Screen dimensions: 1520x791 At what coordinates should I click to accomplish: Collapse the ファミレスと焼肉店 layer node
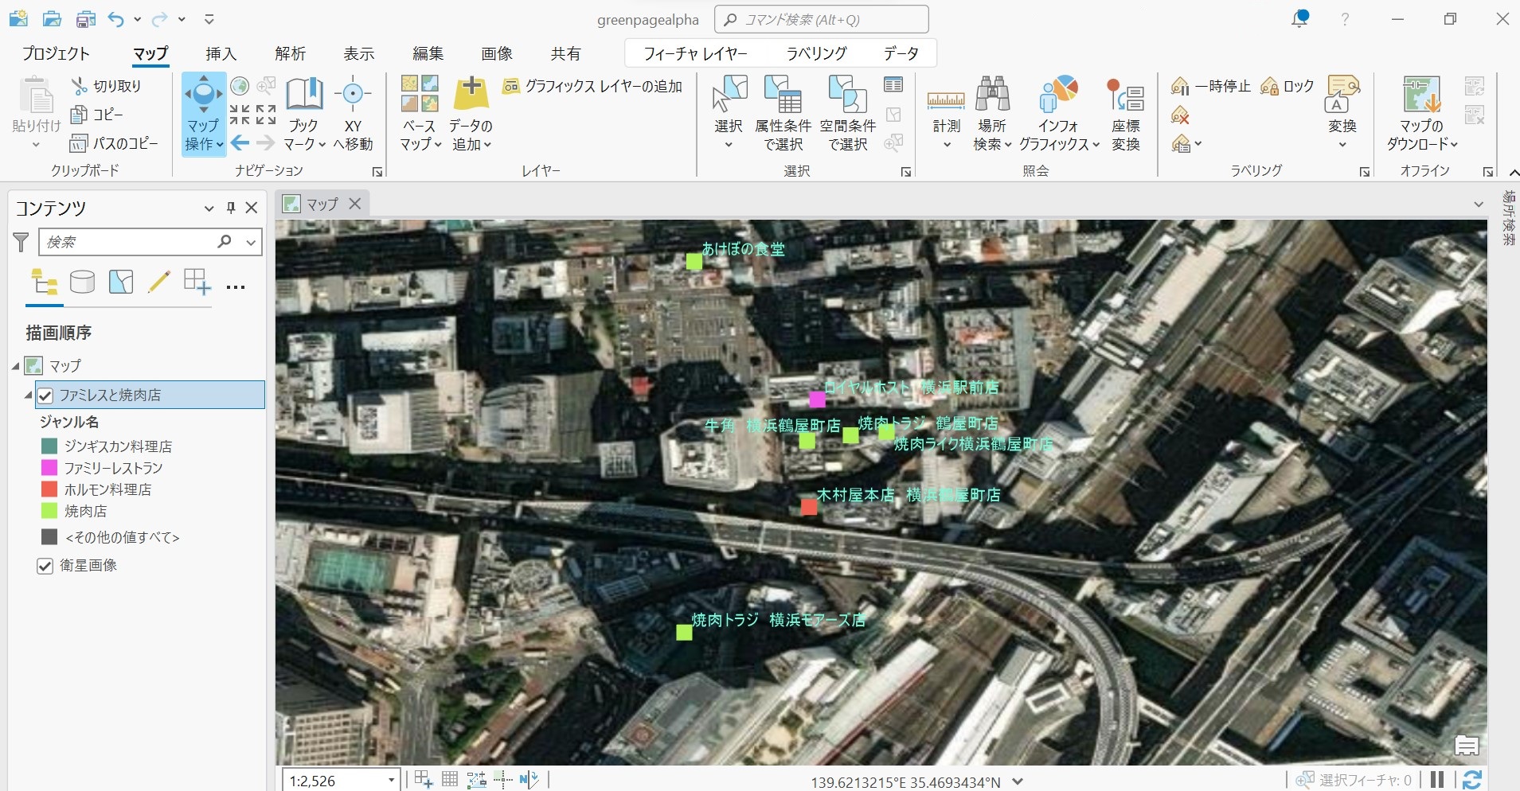pos(28,395)
